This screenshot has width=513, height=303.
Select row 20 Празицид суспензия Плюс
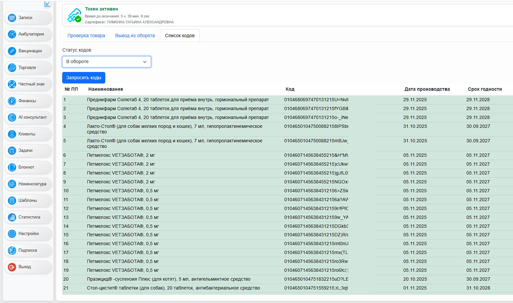pos(287,279)
